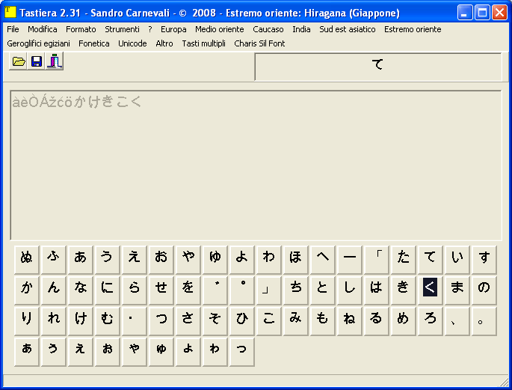Screen dimensions: 512x390
Task: Click the open file folder icon
Action: [x=18, y=61]
